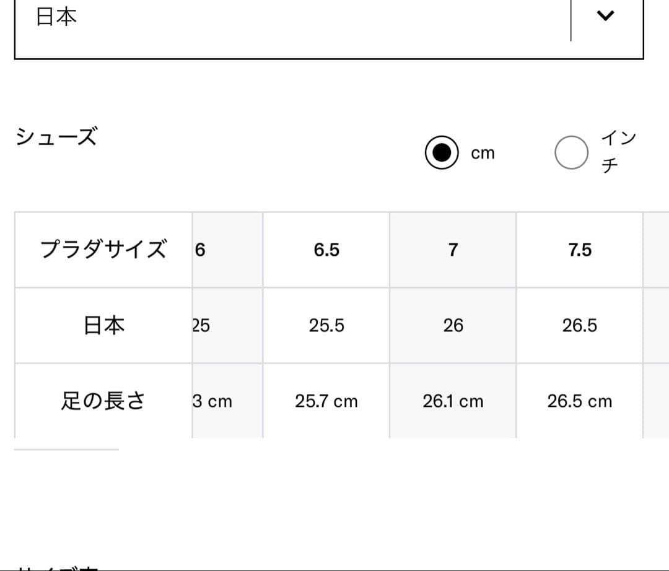Click the 26.5 cm foot length cell
This screenshot has width=669, height=571.
[580, 401]
